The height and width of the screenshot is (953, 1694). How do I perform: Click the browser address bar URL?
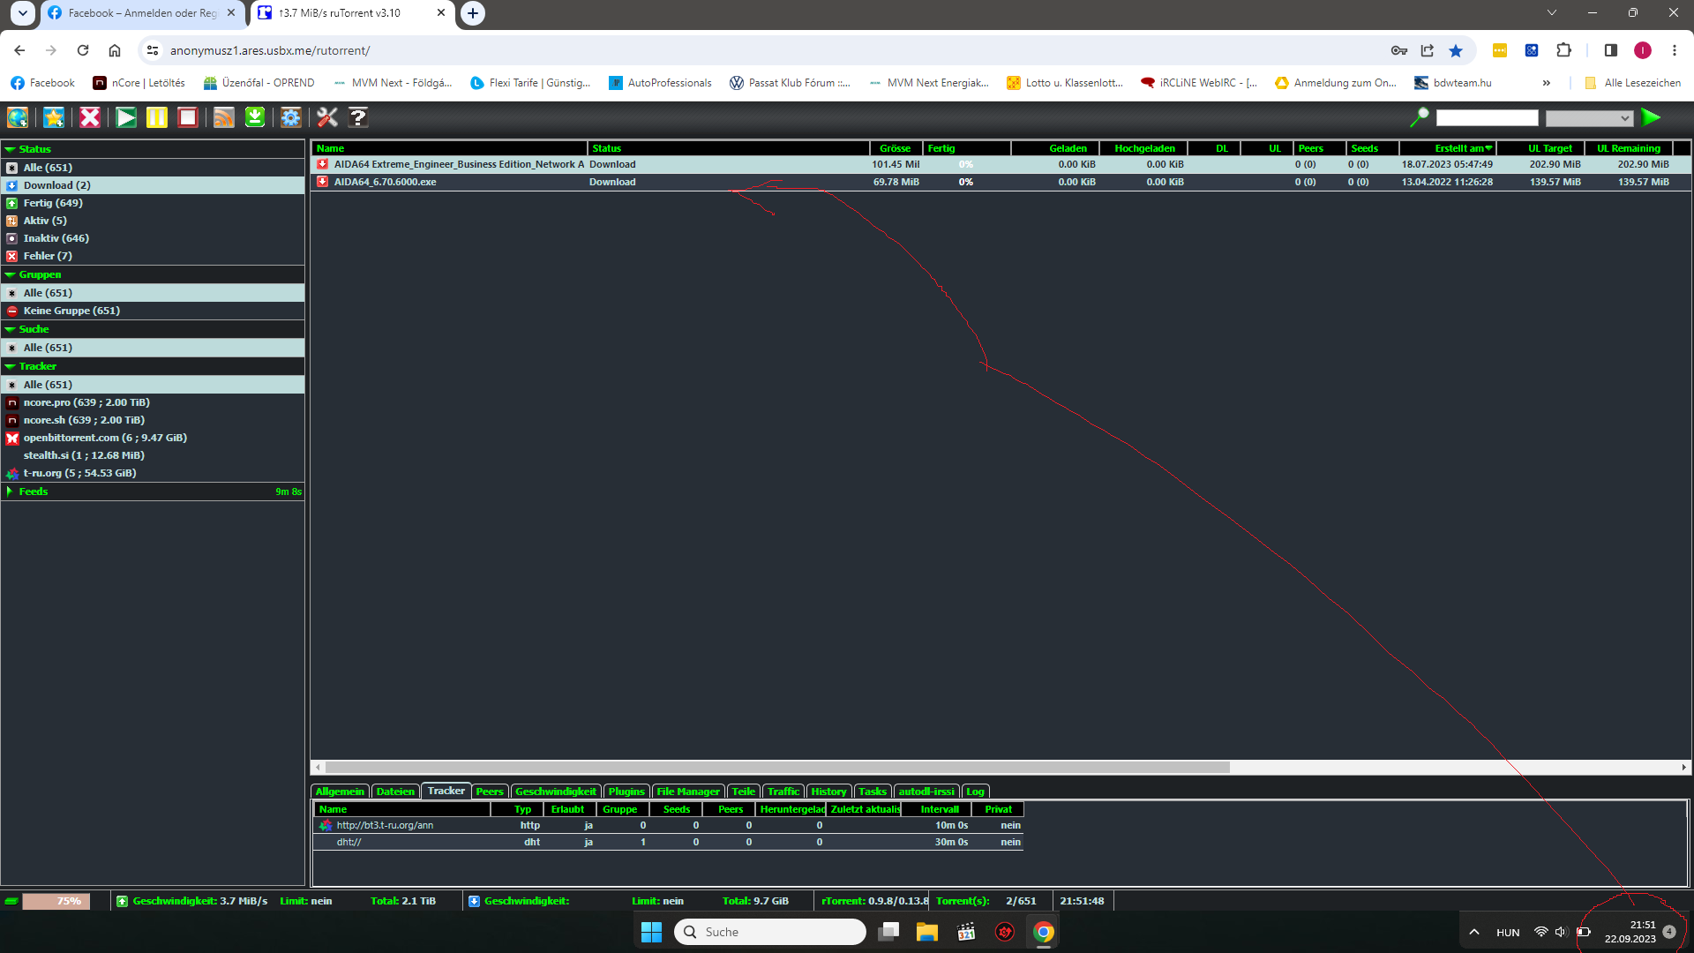270,50
